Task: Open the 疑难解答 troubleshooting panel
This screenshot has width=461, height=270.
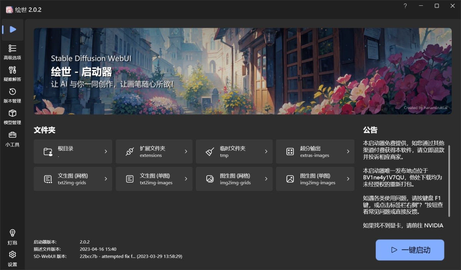Action: point(13,73)
